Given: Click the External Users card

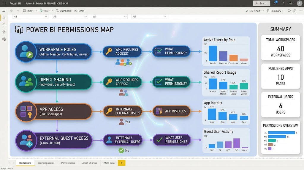Looking at the screenshot, I should [280, 105].
